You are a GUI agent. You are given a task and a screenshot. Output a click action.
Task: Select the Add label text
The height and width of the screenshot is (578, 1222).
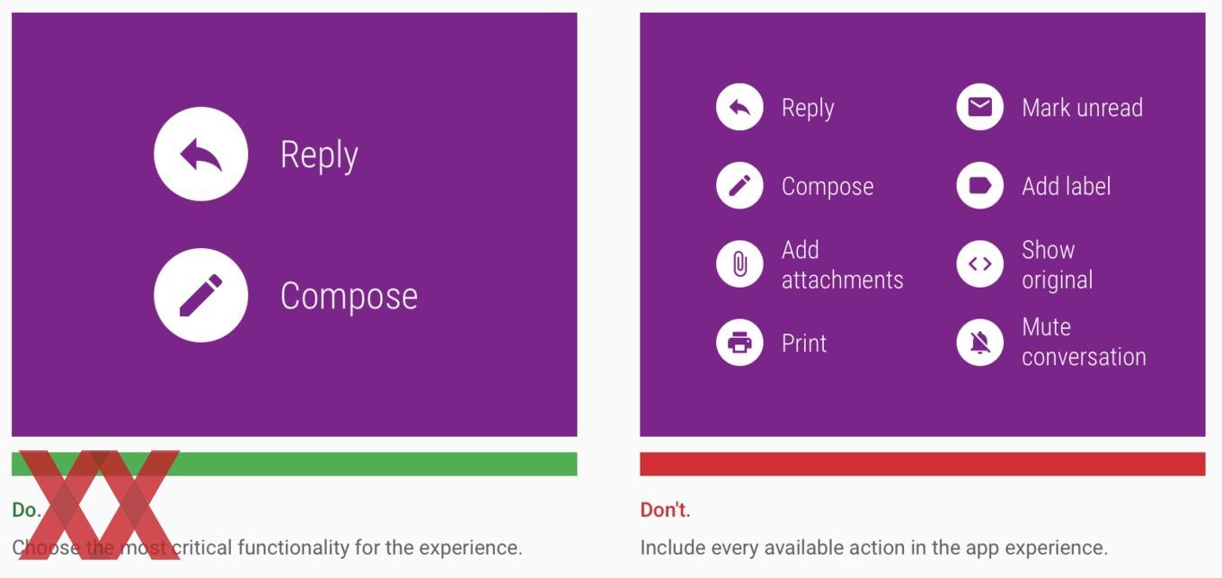pyautogui.click(x=1067, y=186)
